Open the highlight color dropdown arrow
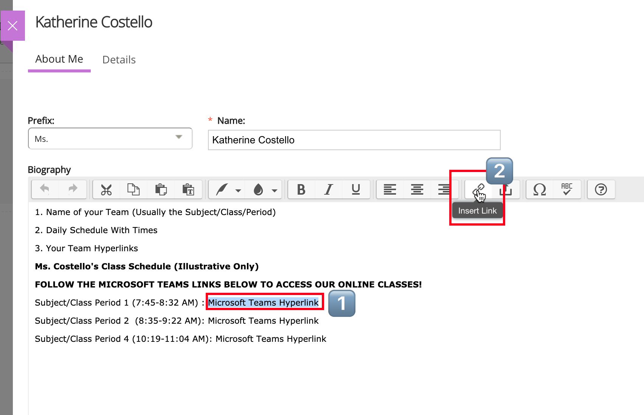The width and height of the screenshot is (644, 415). click(x=275, y=191)
